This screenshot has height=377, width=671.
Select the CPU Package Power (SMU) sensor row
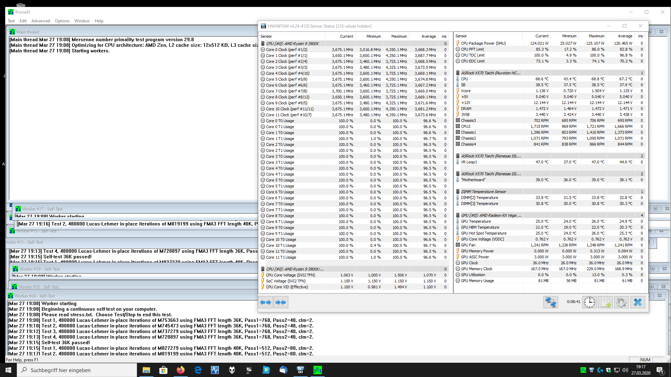483,43
